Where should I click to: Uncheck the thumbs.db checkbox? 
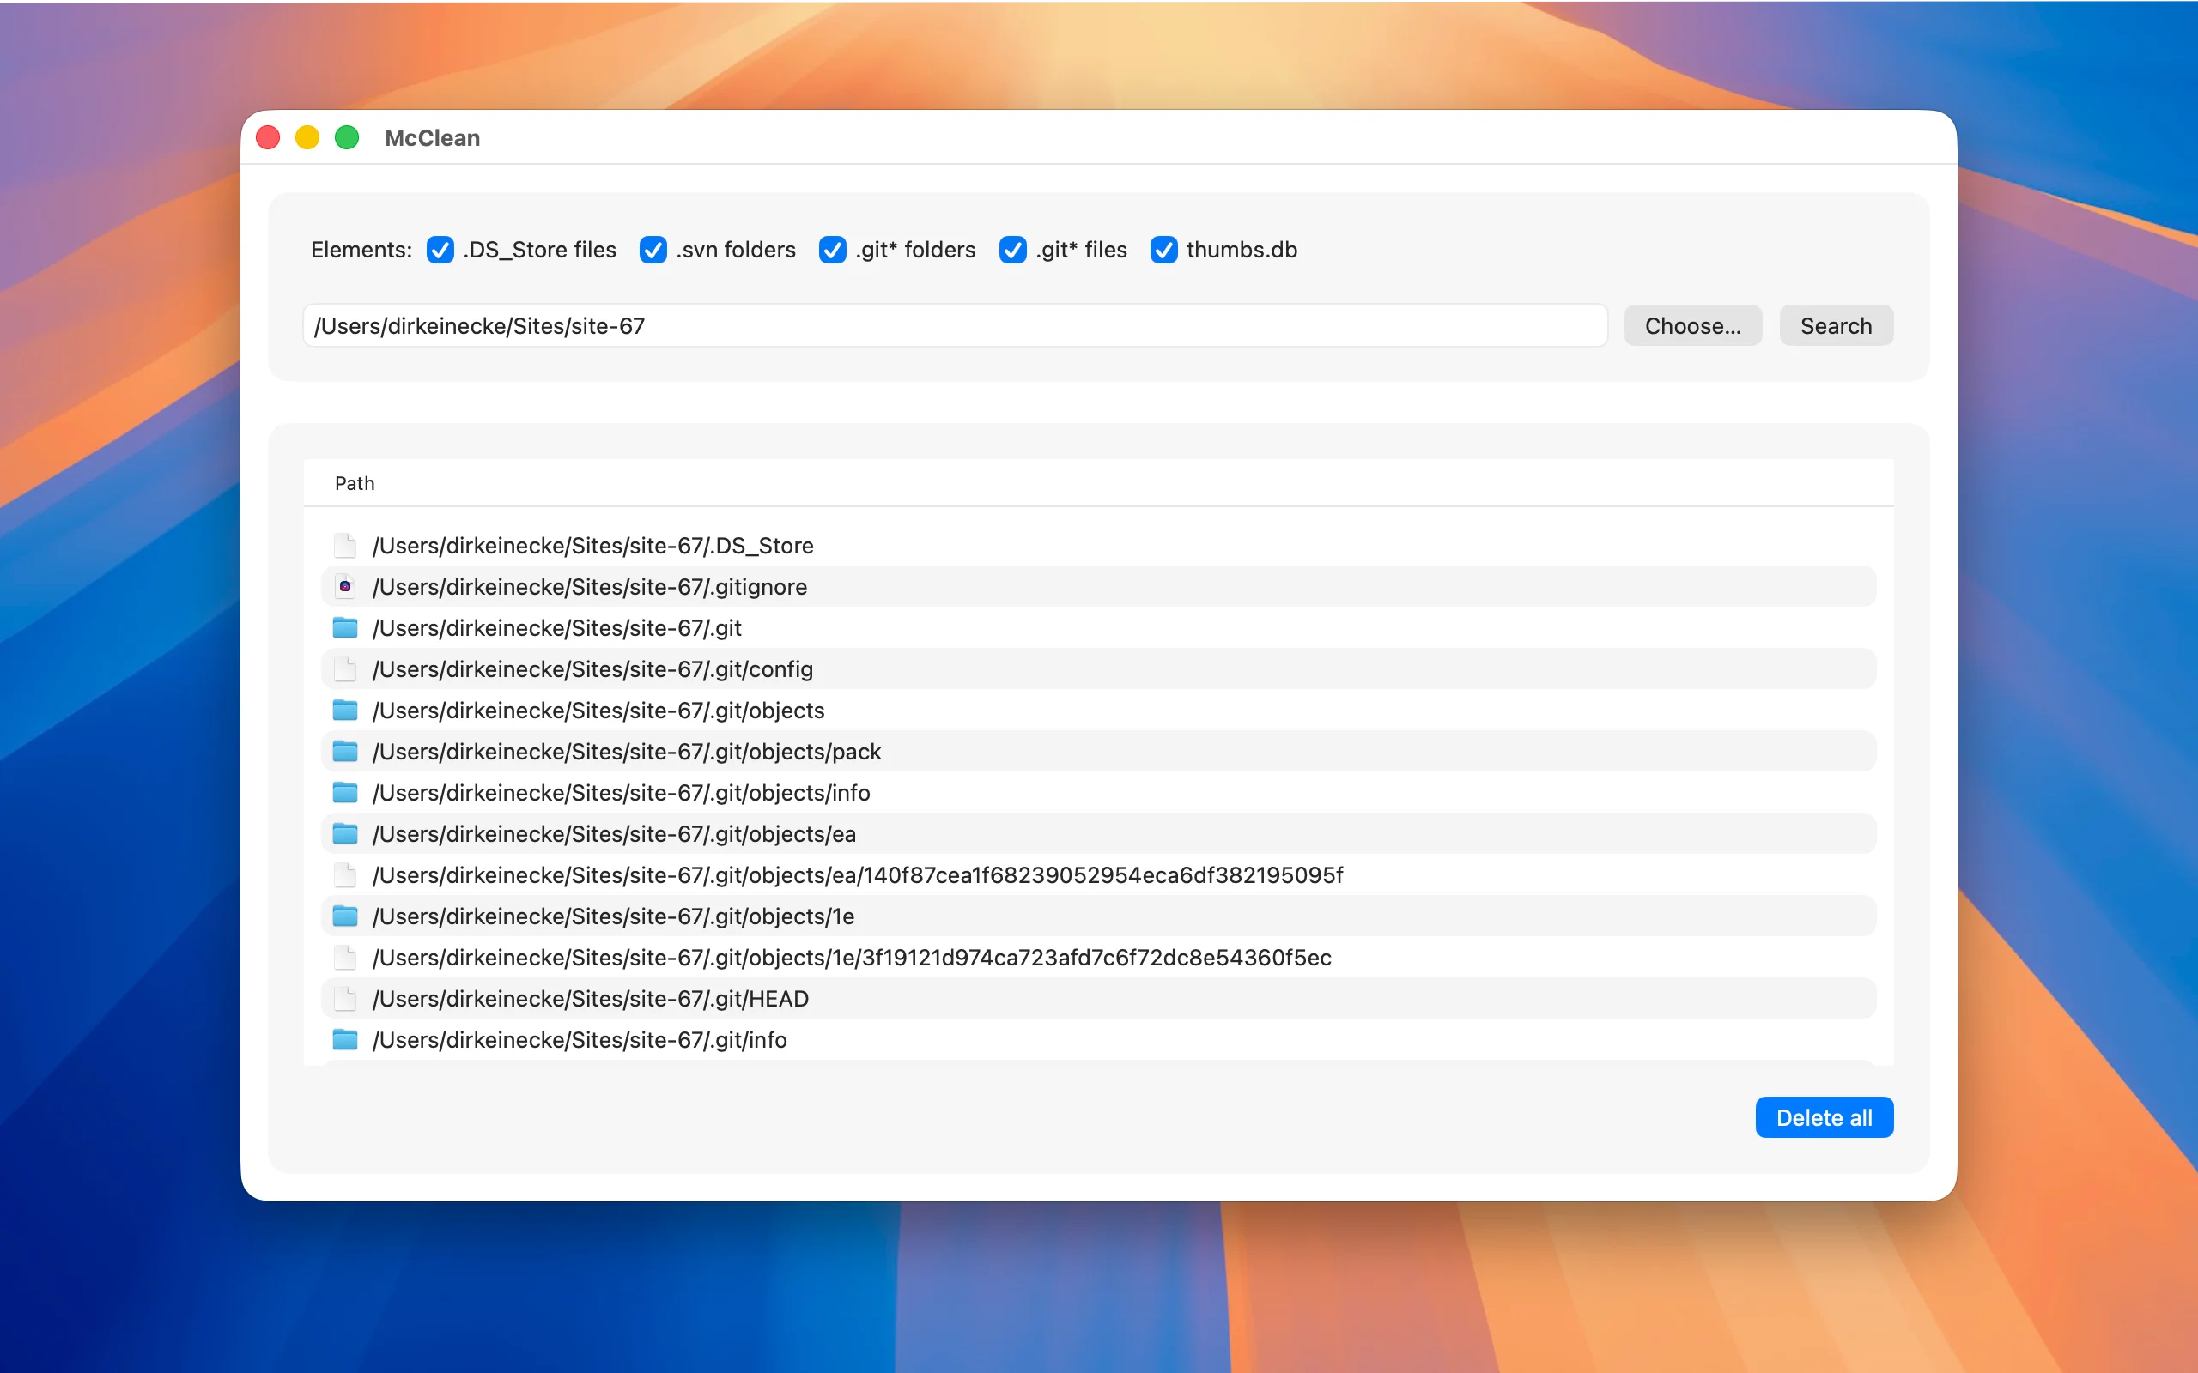pos(1164,250)
